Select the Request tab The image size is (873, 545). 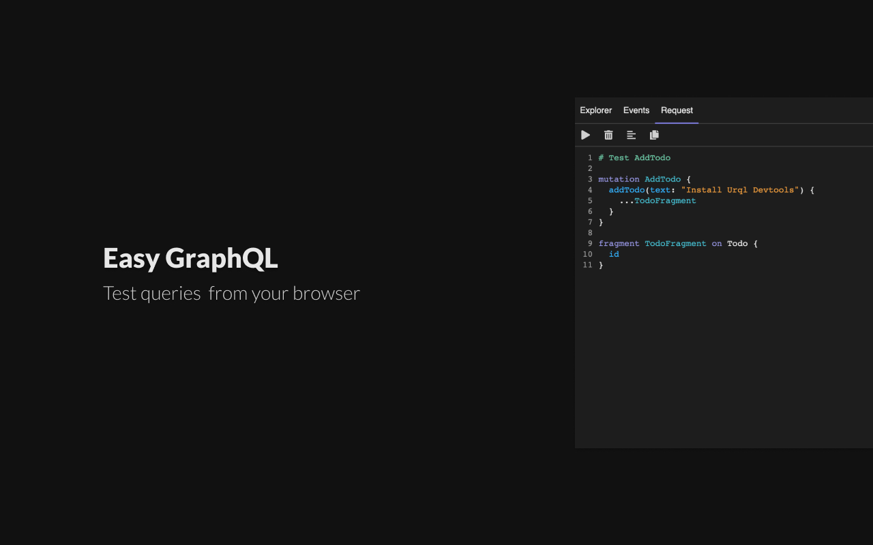point(677,110)
